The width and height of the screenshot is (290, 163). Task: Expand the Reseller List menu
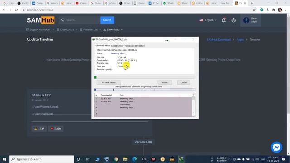point(90,29)
